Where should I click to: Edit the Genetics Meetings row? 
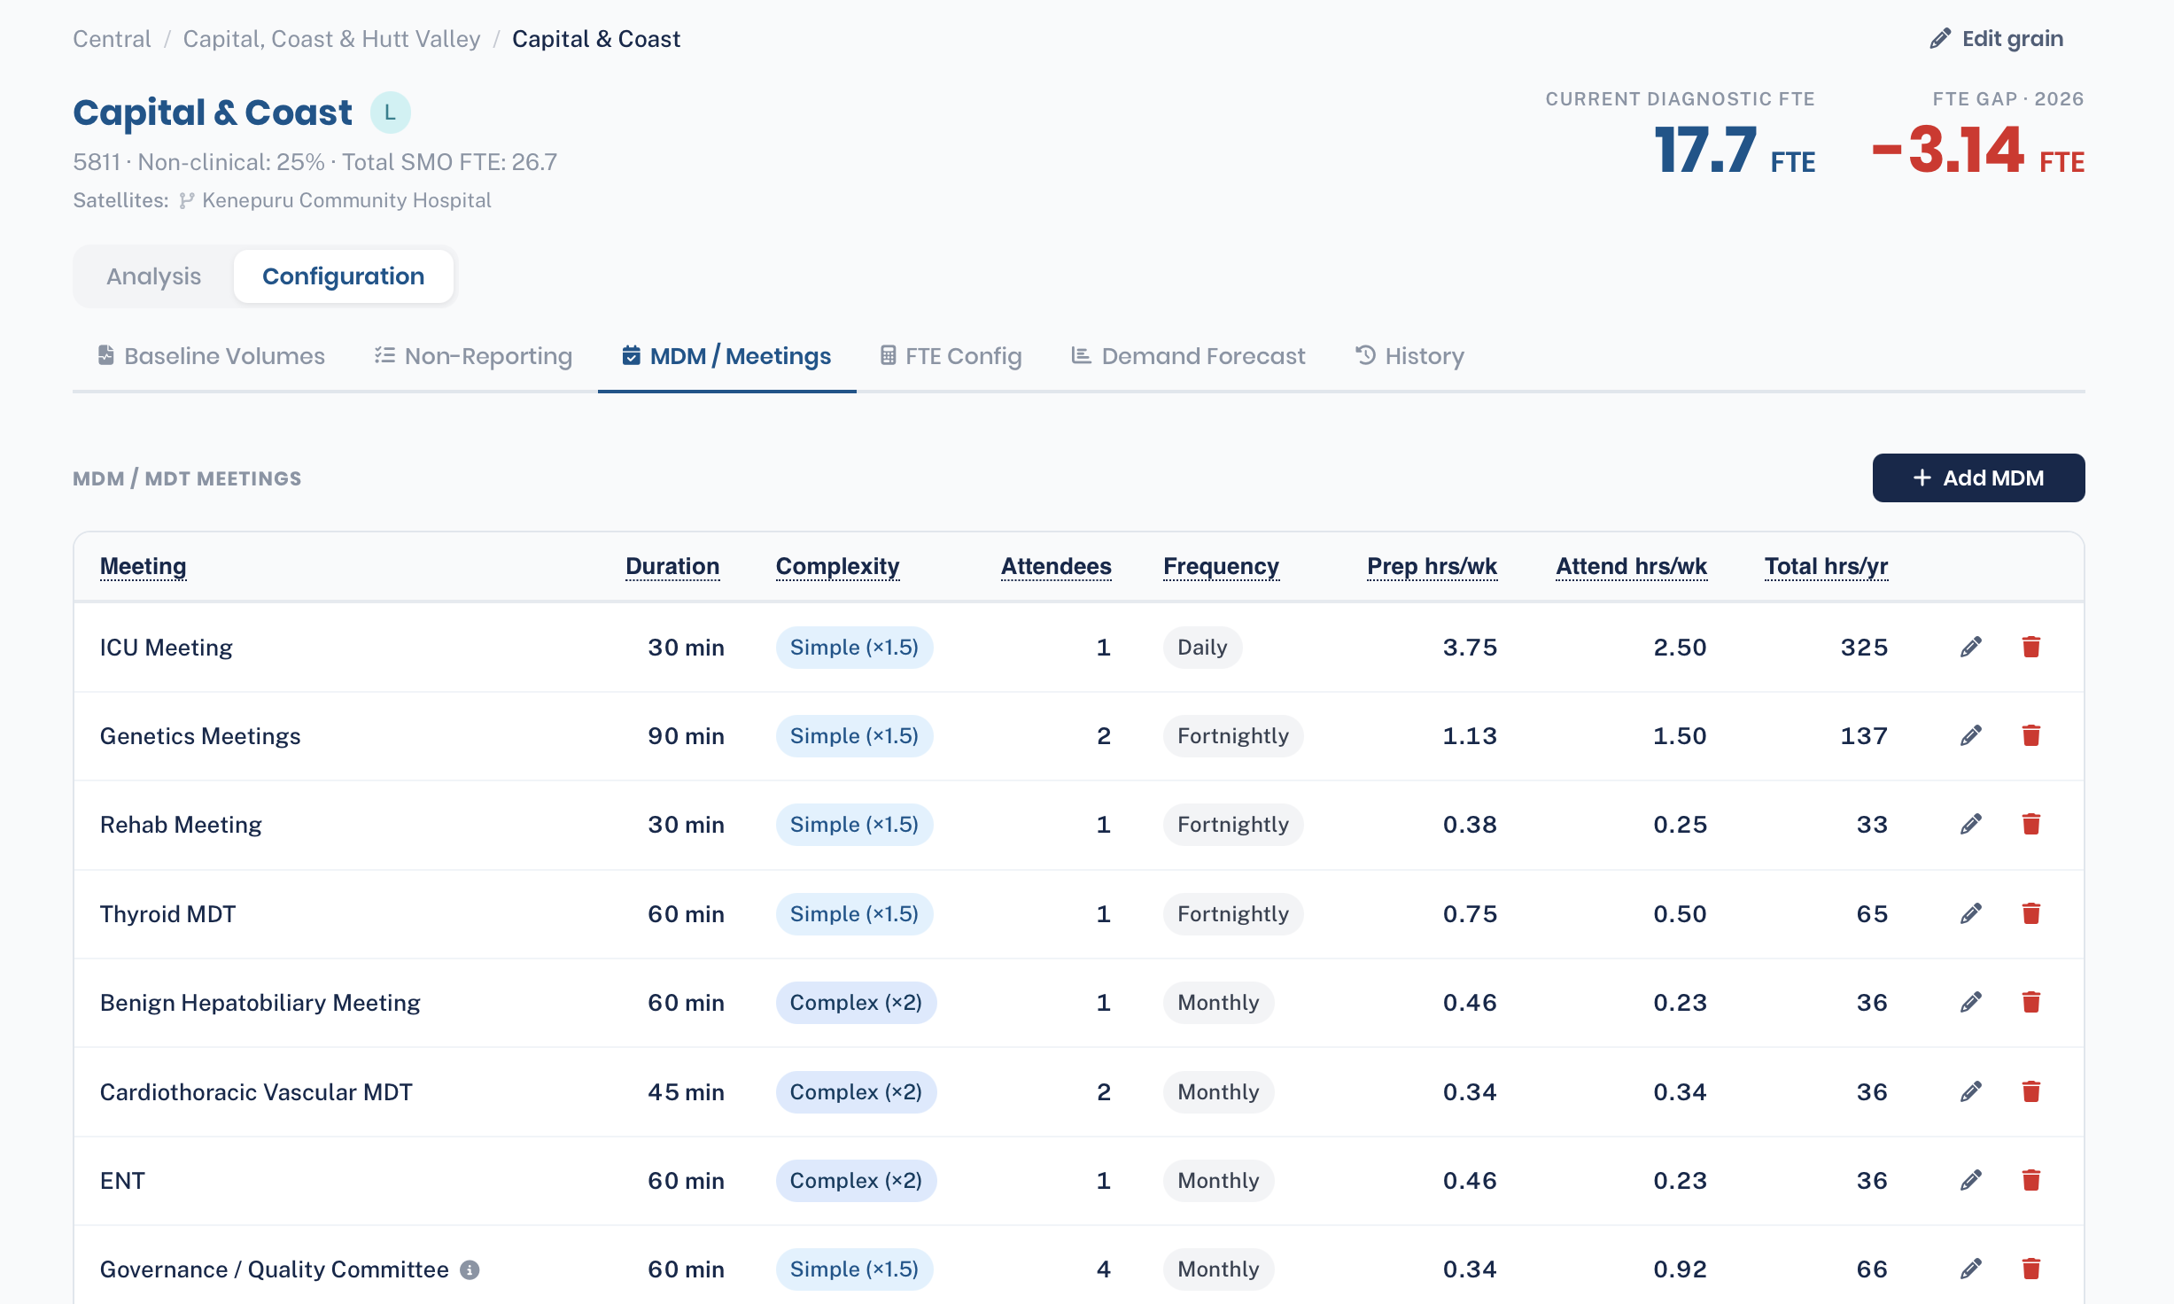1970,736
